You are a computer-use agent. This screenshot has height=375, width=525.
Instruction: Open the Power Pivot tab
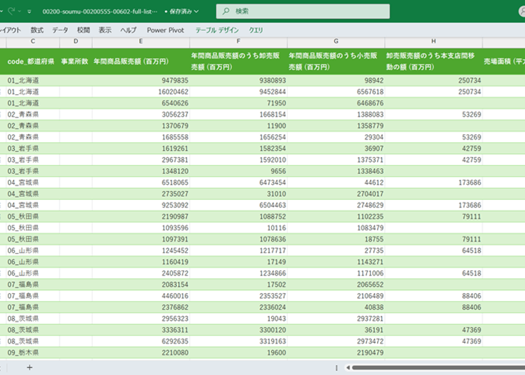[165, 30]
